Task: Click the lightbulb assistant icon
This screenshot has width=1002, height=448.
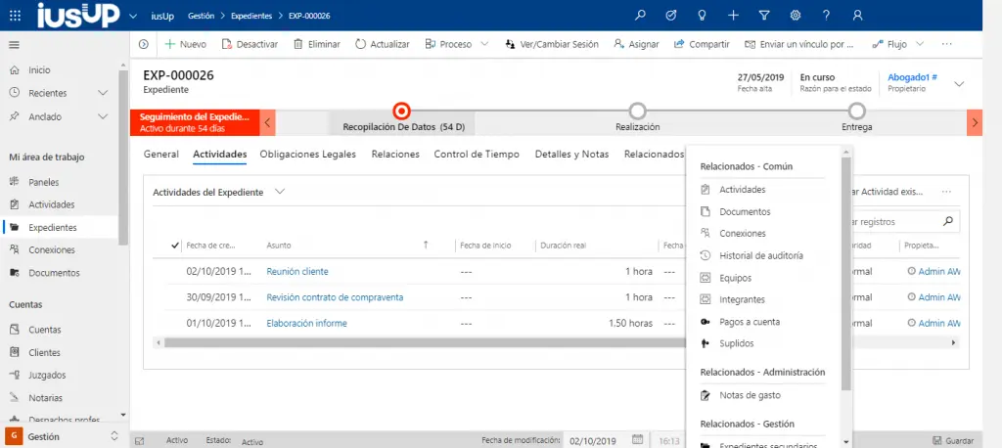Action: (703, 15)
